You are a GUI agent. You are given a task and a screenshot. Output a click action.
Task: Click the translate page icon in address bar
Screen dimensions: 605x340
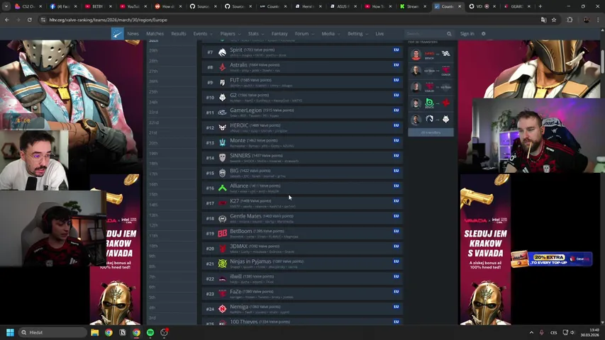(544, 20)
